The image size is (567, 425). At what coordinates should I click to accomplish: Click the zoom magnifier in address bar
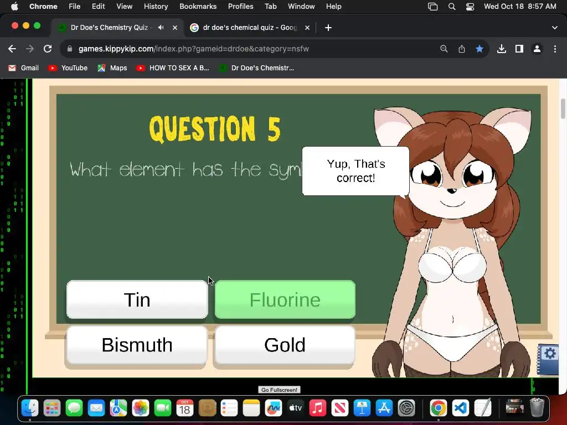(444, 49)
